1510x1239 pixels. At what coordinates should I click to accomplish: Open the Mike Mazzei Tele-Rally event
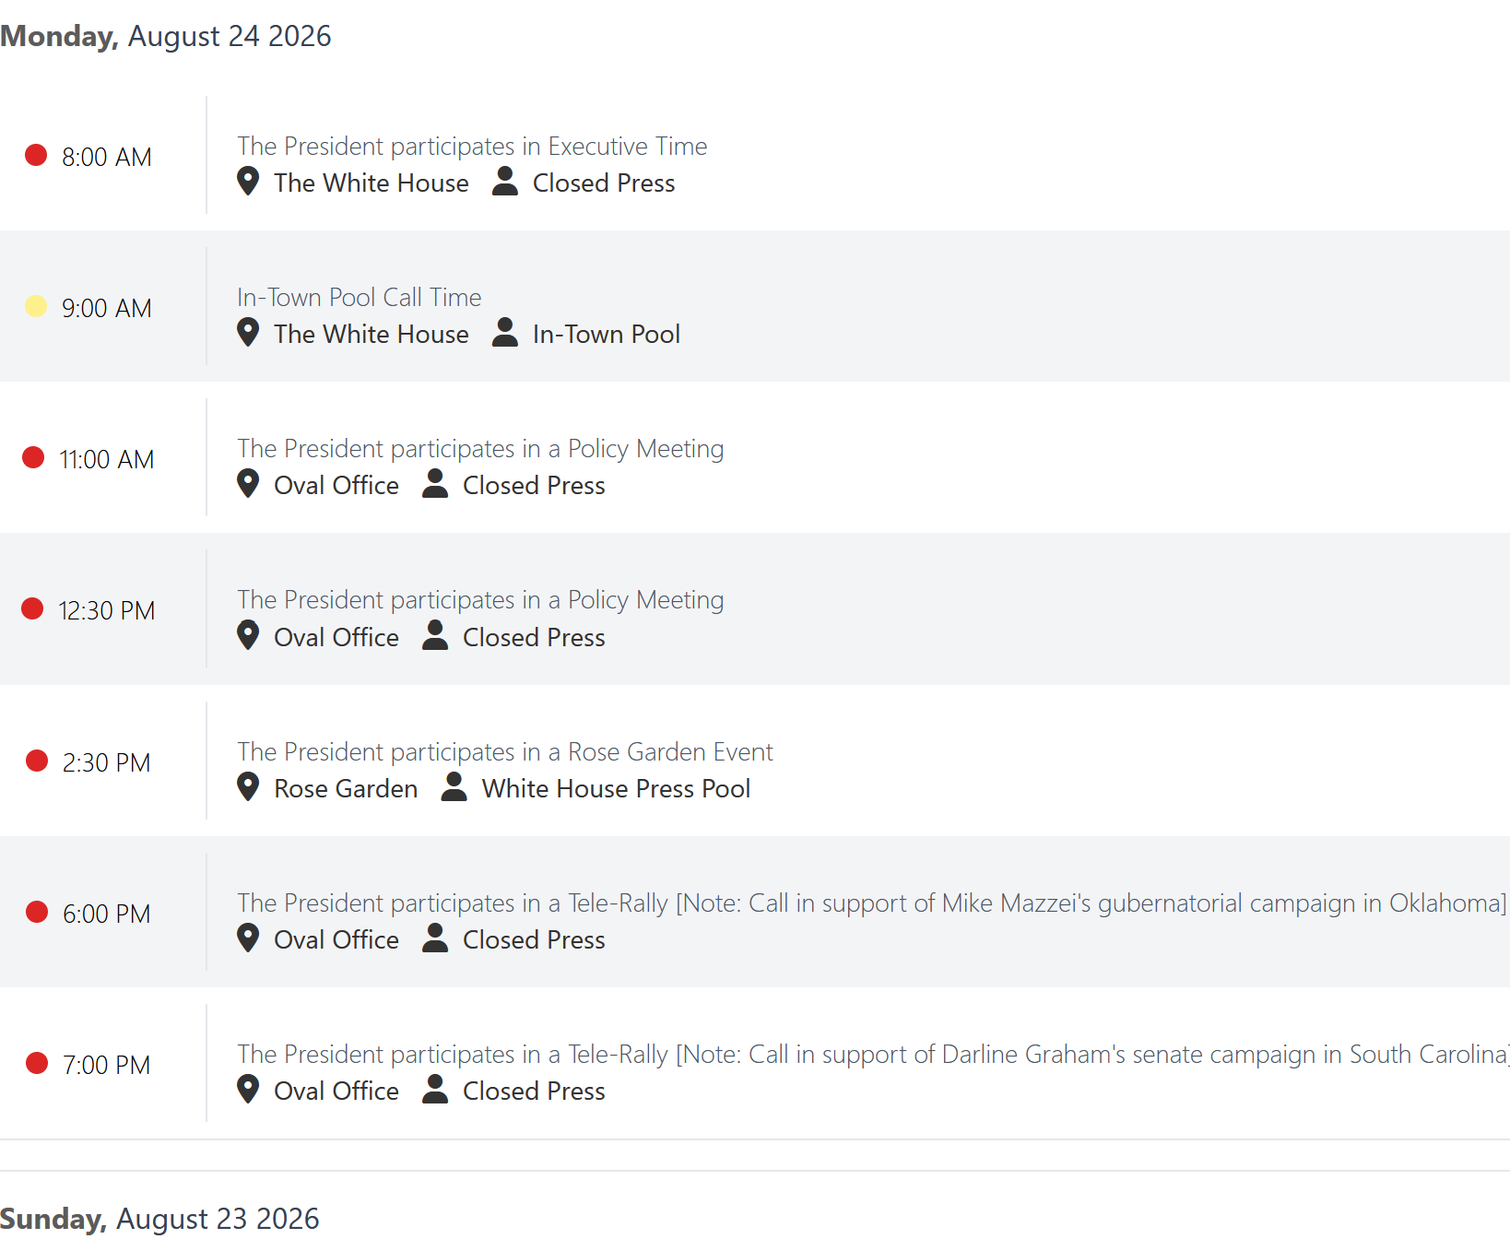[x=872, y=903]
